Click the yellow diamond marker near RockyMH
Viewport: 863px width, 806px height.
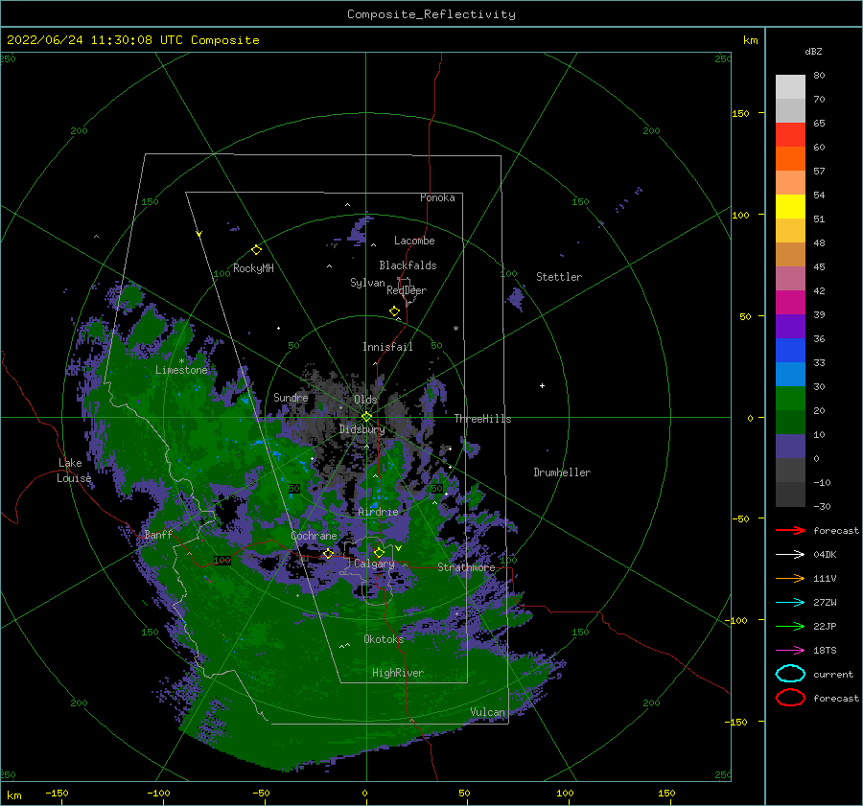[256, 250]
